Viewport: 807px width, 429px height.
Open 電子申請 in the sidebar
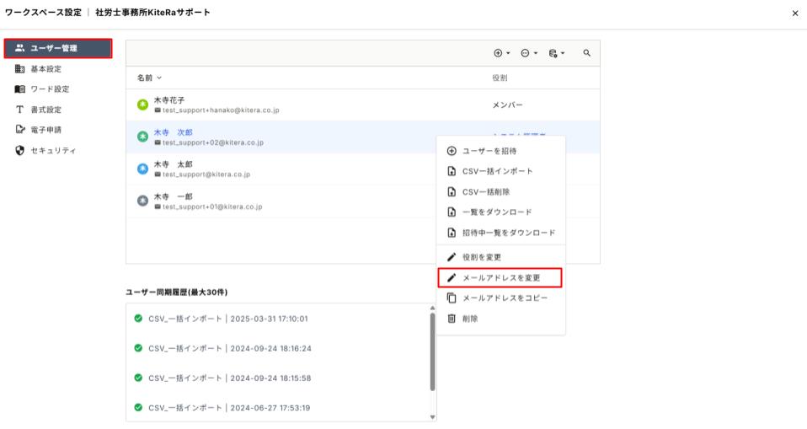(x=45, y=130)
